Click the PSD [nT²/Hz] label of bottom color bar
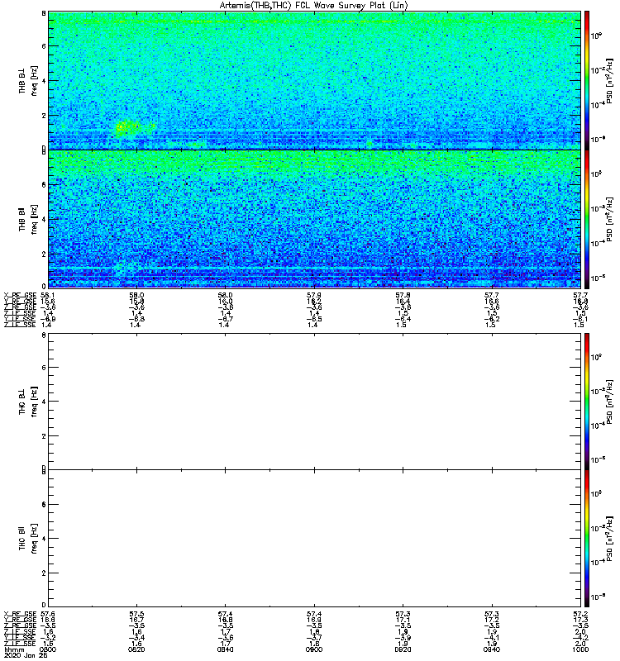Screen dimensions: 620x661 click(609, 539)
